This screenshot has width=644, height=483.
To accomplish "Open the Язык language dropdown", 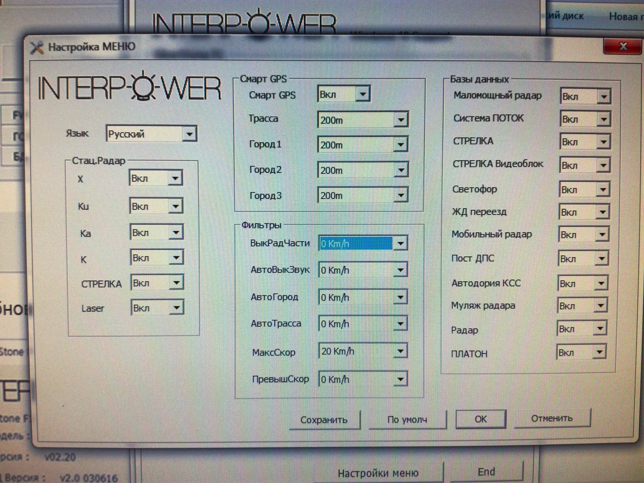I will [151, 134].
